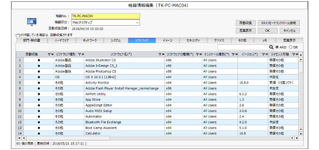Screen dimensions: 319x150
Task: Open the その他 tab
Action: point(243,40)
